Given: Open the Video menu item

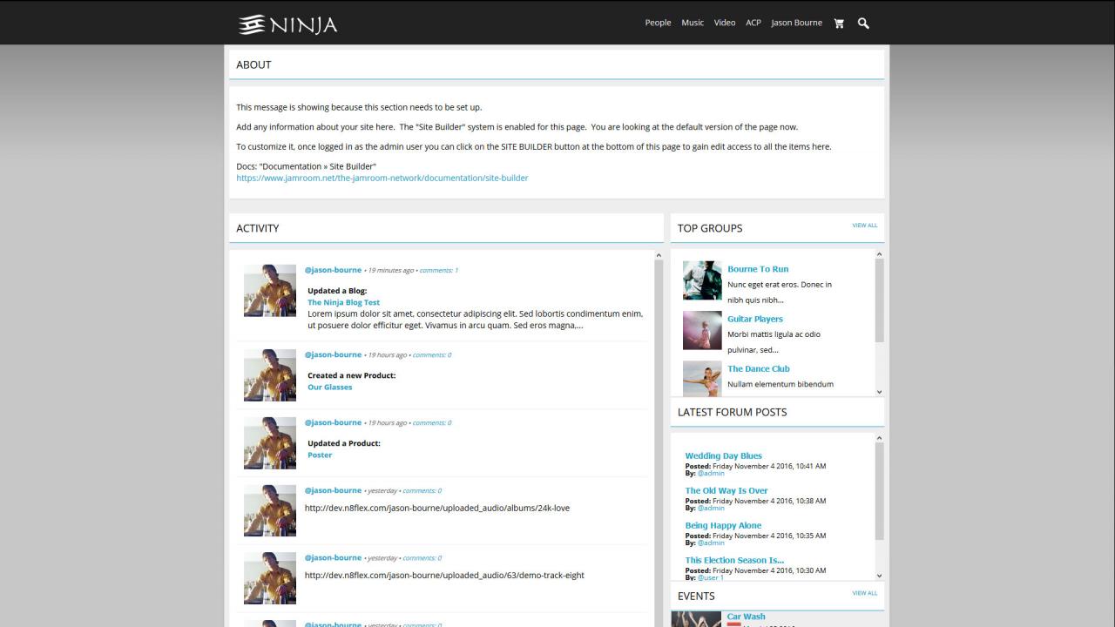Looking at the screenshot, I should [x=725, y=23].
